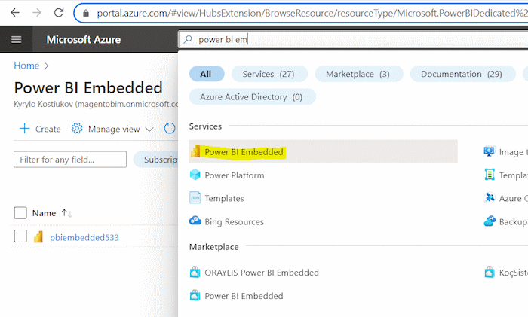Open the Bing Resources service result

(x=234, y=222)
